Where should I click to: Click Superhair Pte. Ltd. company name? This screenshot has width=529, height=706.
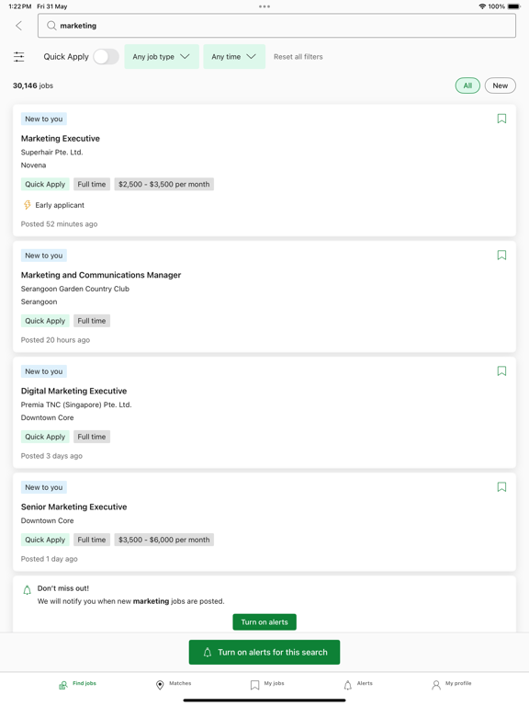(x=51, y=153)
